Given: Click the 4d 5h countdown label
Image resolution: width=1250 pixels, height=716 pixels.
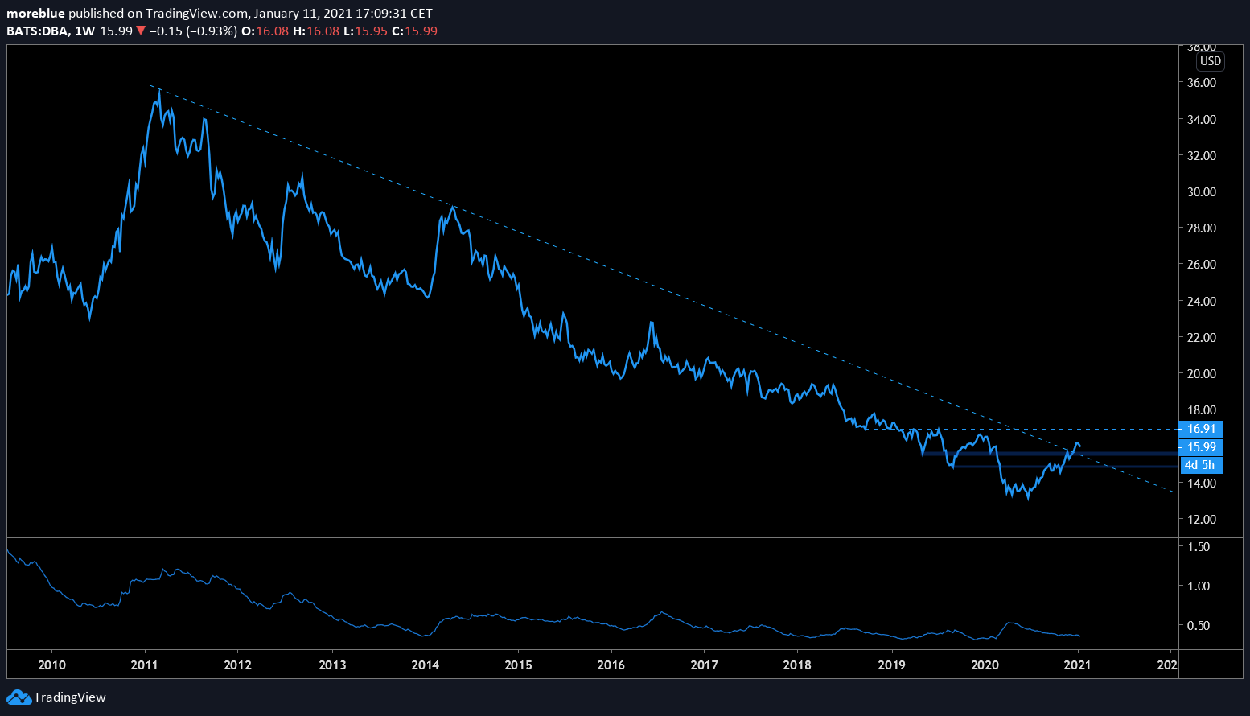Looking at the screenshot, I should (1201, 465).
